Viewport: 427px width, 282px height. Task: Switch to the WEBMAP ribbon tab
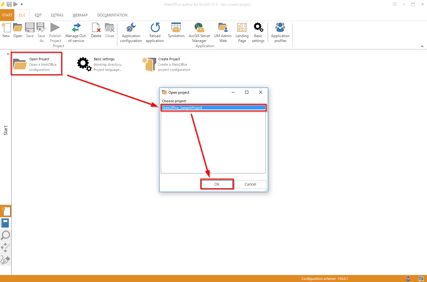[80, 15]
